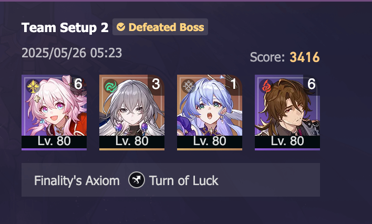Viewport: 372px width, 224px height.
Task: Click the Turn of Luck label
Action: 183,181
